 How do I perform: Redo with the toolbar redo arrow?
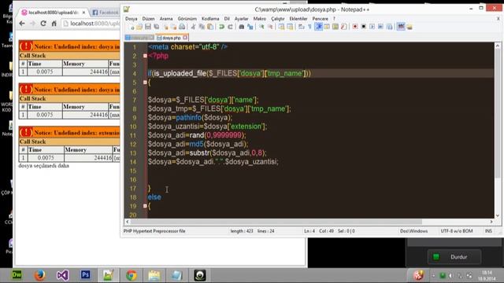(x=230, y=27)
